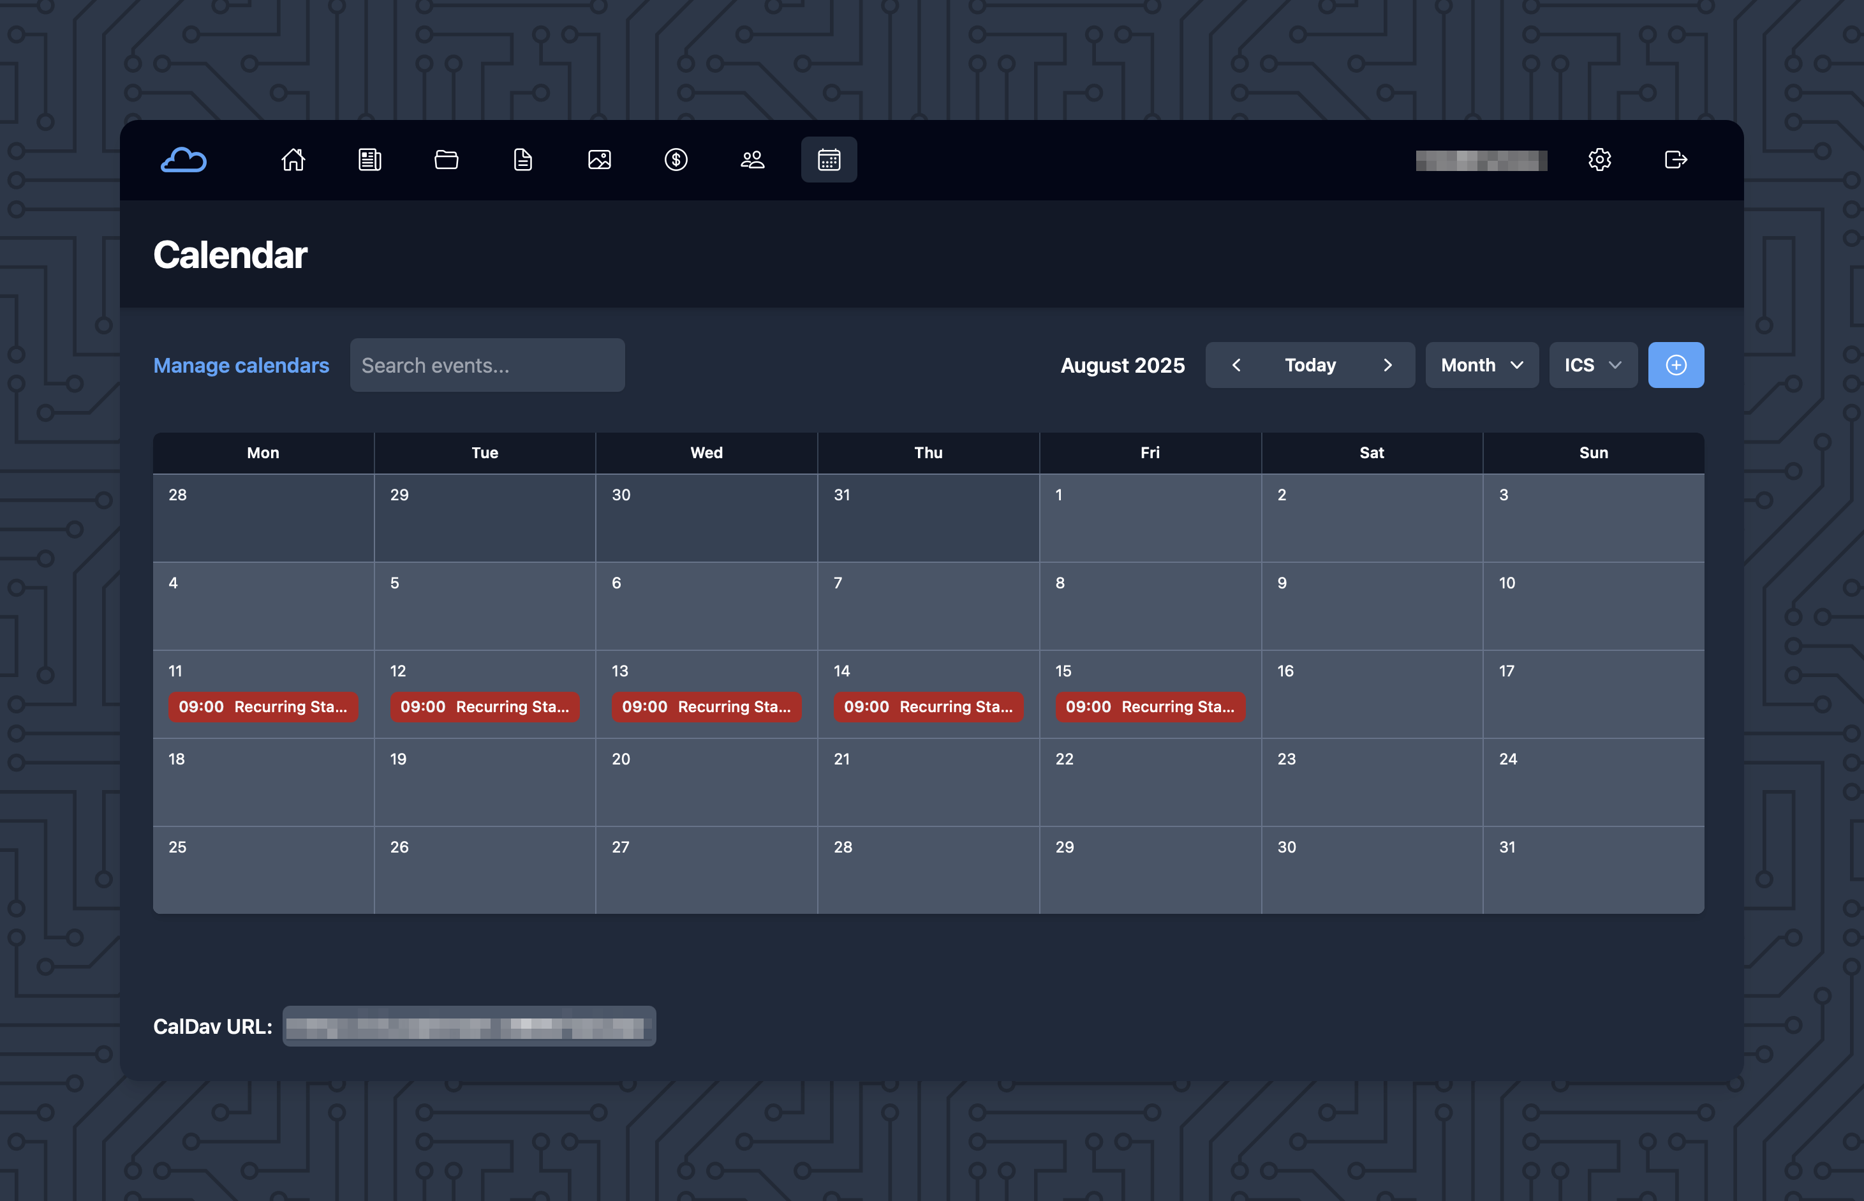This screenshot has height=1201, width=1864.
Task: Open the Manage calendars link
Action: point(241,365)
